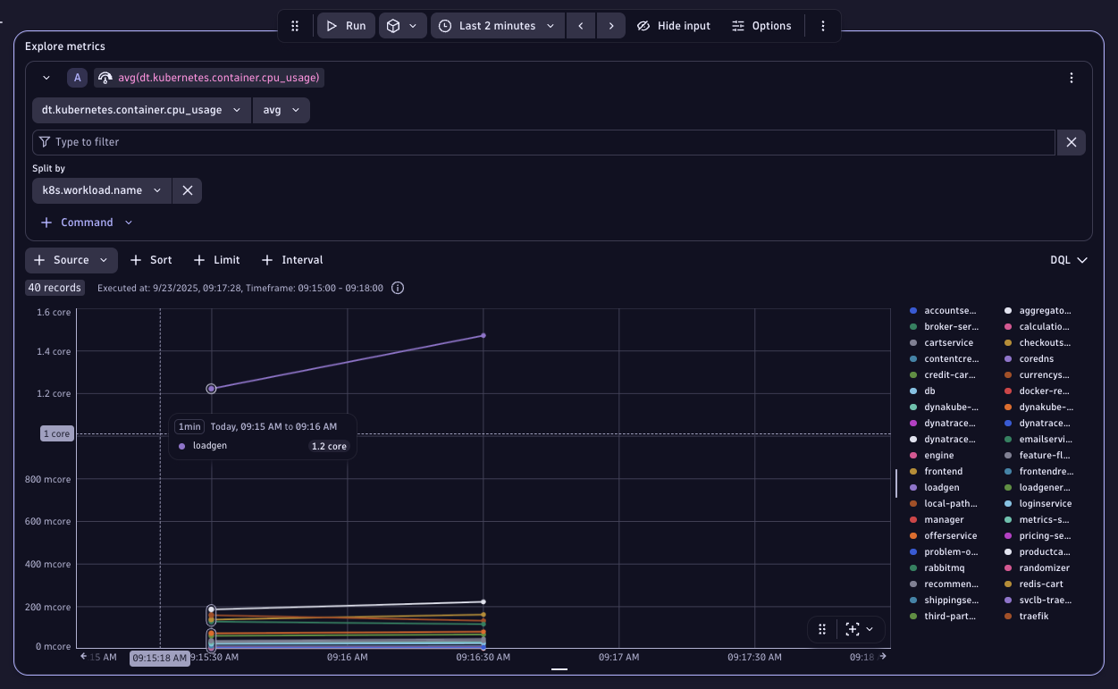Open the three-dot menu for query A
This screenshot has height=689, width=1118.
[x=1072, y=78]
